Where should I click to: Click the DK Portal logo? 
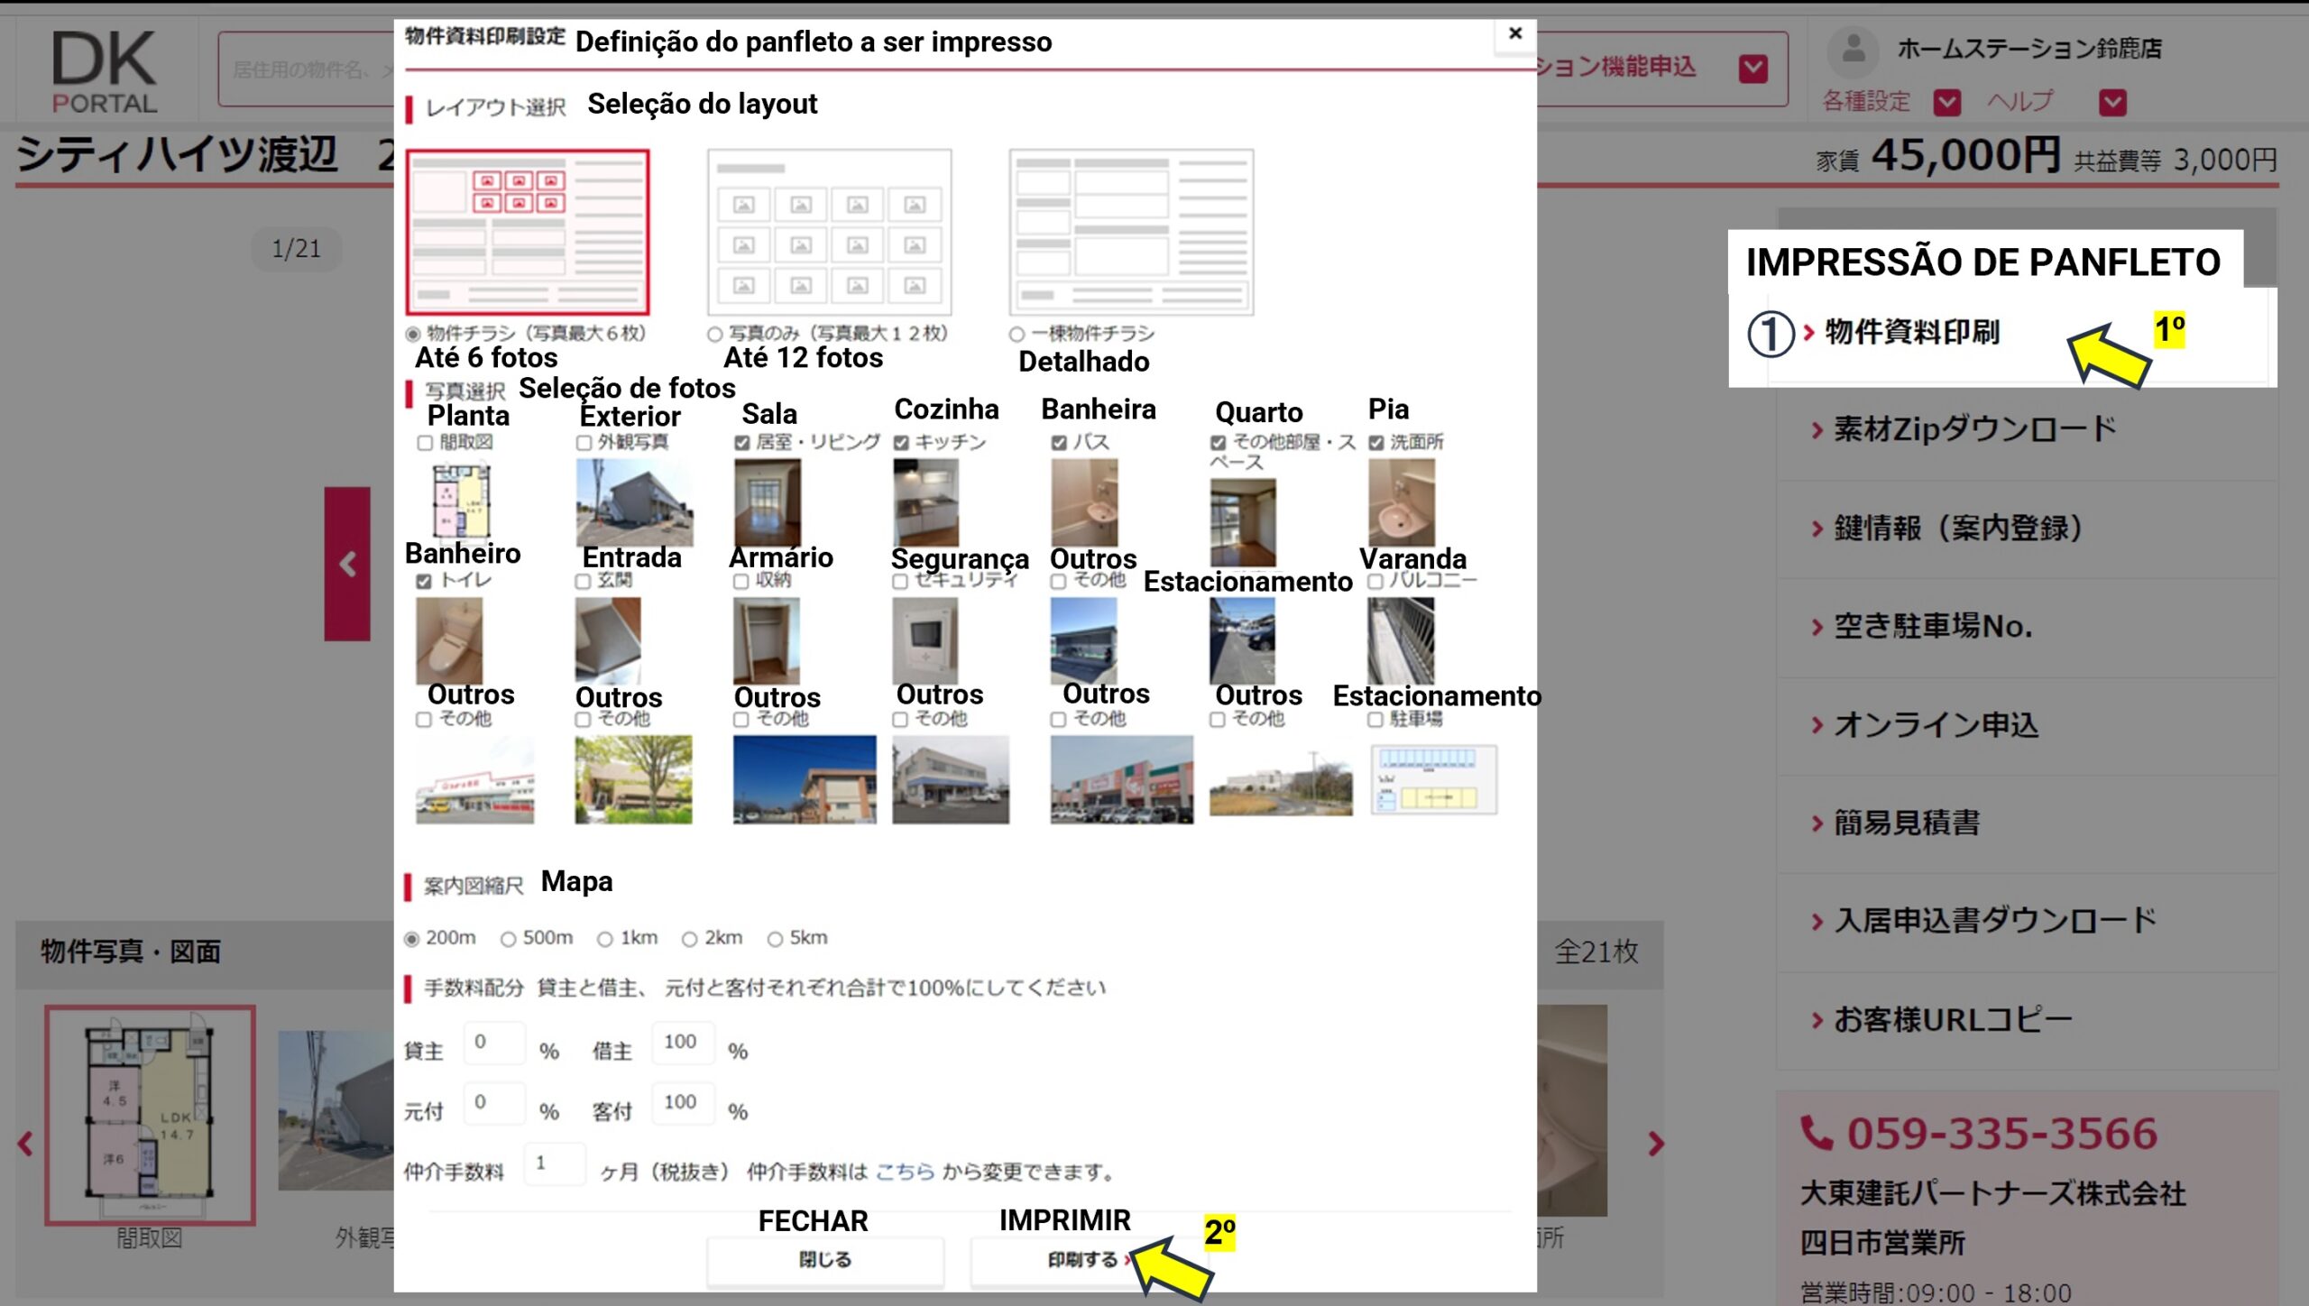pyautogui.click(x=104, y=70)
